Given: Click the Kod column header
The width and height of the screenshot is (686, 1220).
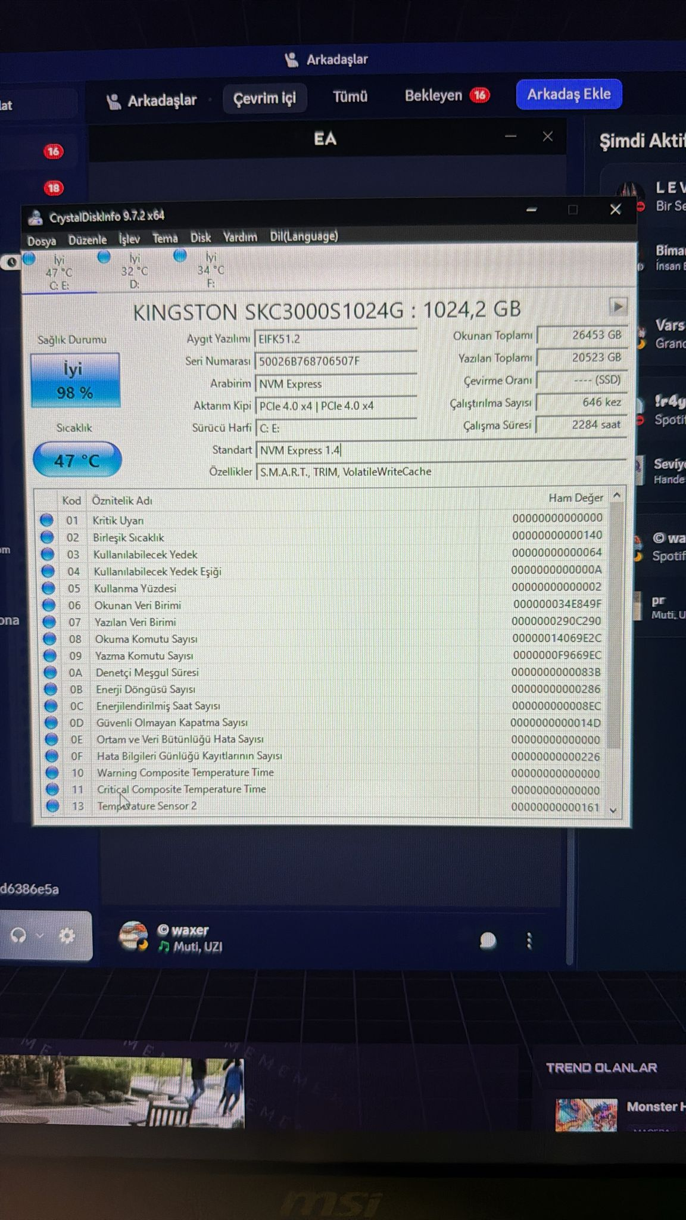Looking at the screenshot, I should (71, 500).
